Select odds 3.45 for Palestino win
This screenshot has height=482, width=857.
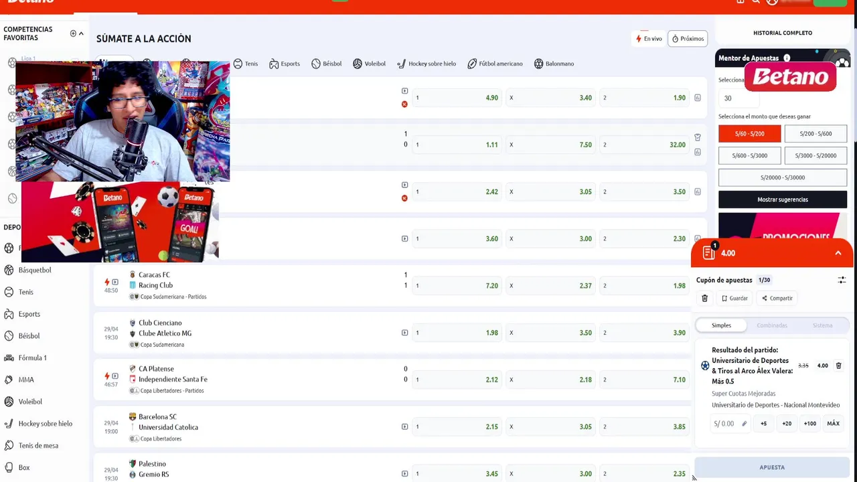(457, 473)
